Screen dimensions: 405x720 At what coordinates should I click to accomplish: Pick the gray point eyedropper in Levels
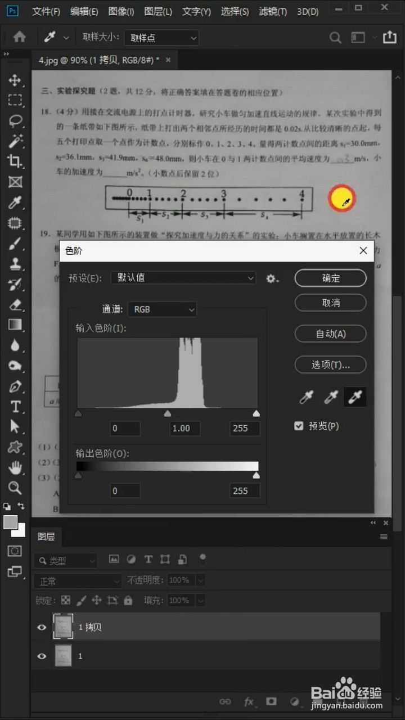[331, 398]
